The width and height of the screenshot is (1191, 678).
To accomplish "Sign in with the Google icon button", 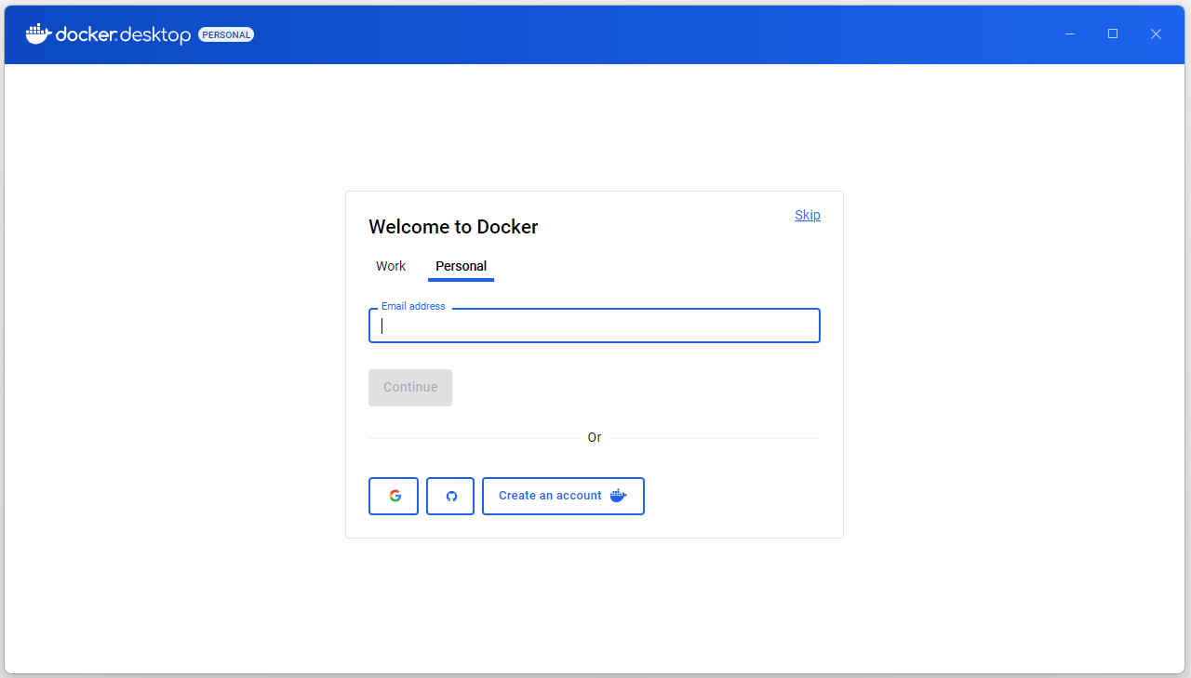I will (394, 496).
